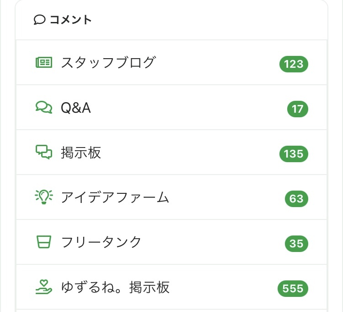
Task: Click the comment bubble icon in header
Action: [x=40, y=20]
